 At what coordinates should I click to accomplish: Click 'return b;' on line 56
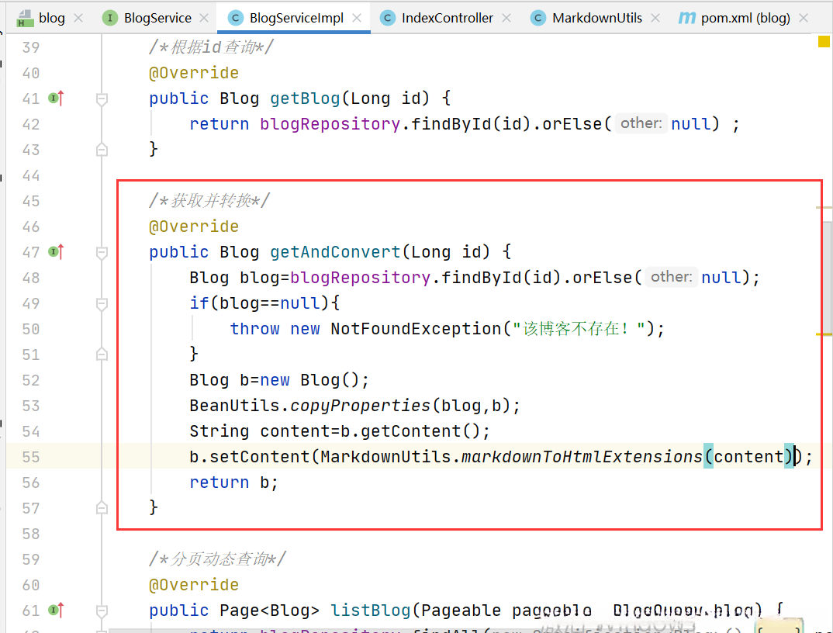pos(233,482)
